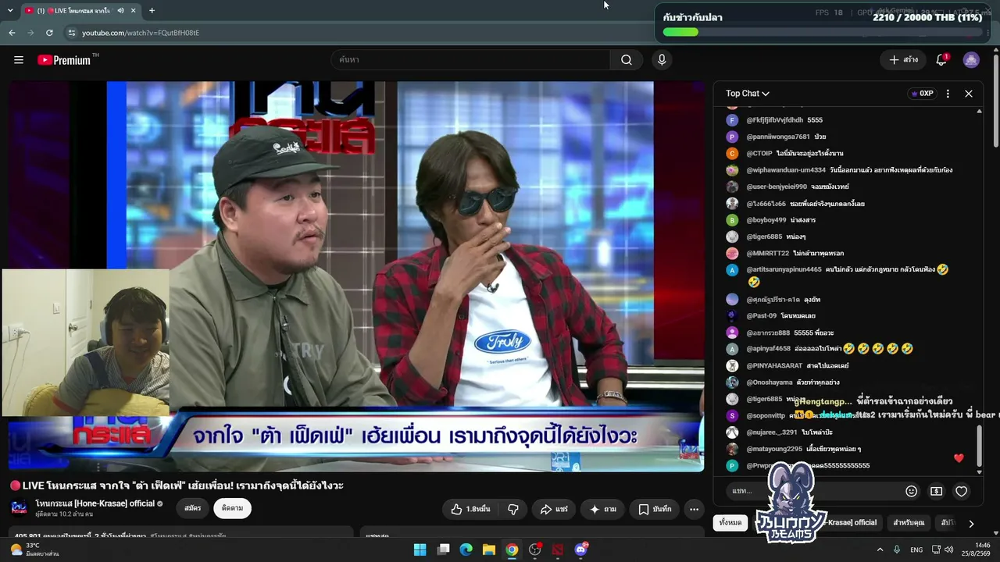Viewport: 1000px width, 562px height.
Task: Mute the tab via the speaker icon
Action: pos(120,11)
